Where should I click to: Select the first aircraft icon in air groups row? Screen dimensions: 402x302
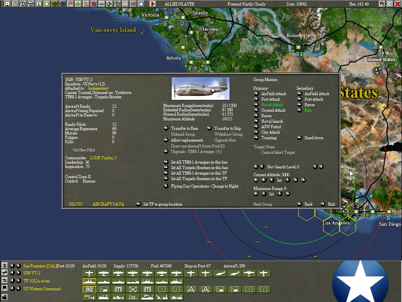89,274
